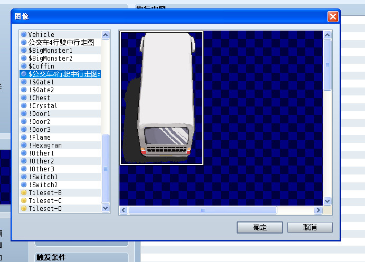Pick the $Coffin graphic

pos(60,66)
